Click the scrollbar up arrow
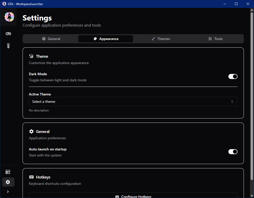 click(x=252, y=9)
